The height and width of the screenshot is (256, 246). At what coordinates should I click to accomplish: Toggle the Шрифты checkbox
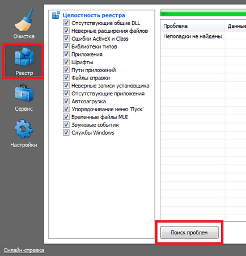[x=66, y=62]
